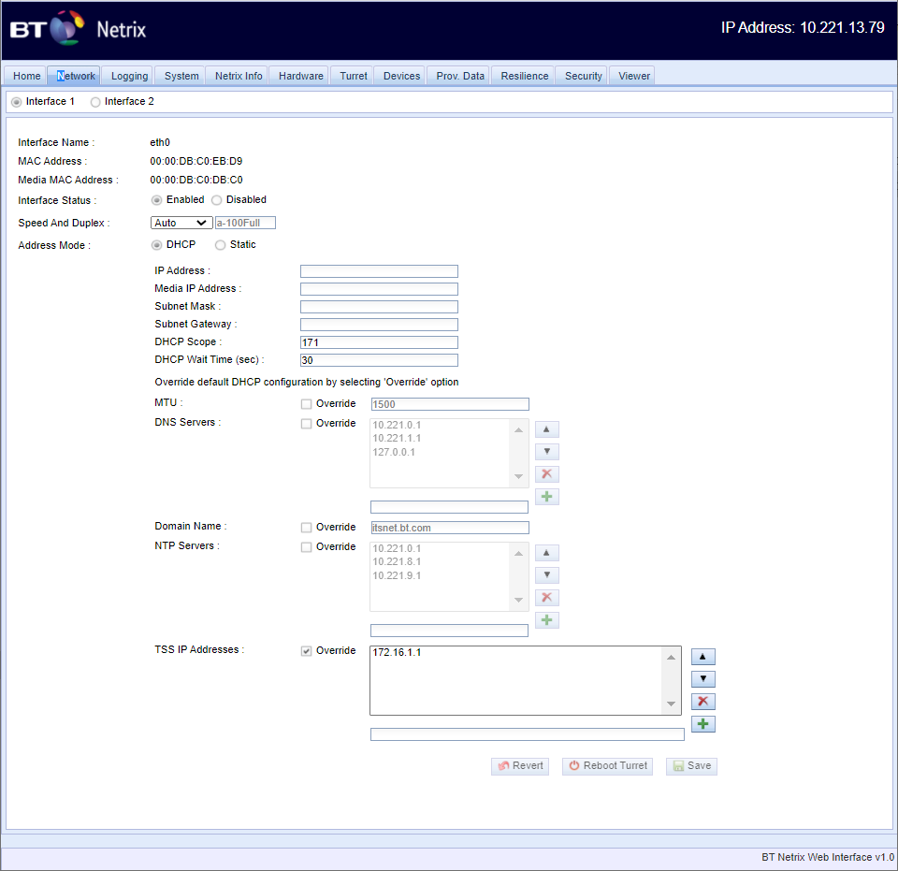
Task: Click the DHCP Wait Time field
Action: pyautogui.click(x=379, y=360)
